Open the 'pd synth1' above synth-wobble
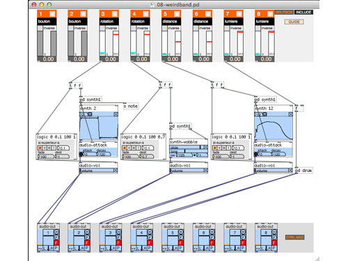Viewport: 348px width, 261px height. [180, 126]
